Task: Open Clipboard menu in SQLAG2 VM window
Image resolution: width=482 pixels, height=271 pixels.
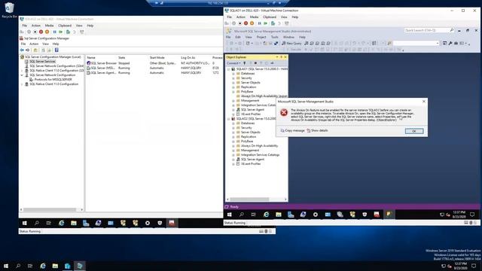Action: click(65, 26)
